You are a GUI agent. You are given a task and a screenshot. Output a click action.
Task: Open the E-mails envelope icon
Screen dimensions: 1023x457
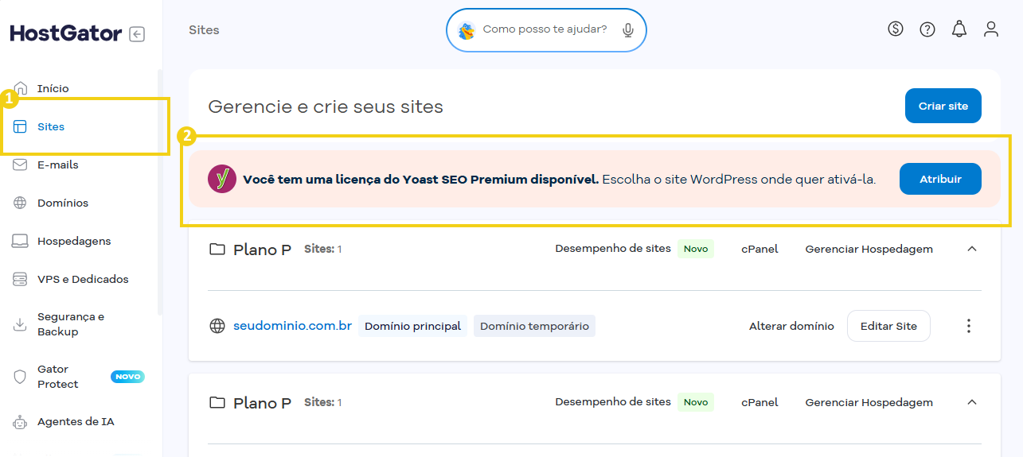21,165
